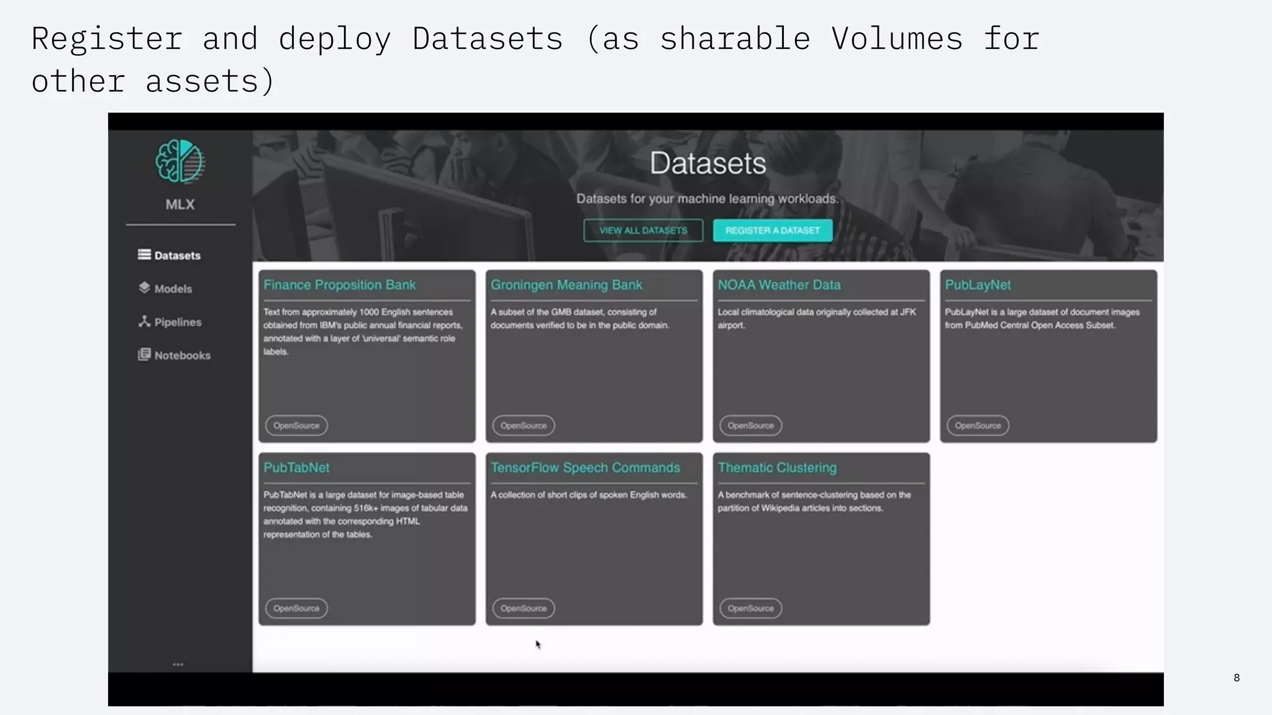
Task: Click OpenSource tag on Finance Proposition Bank
Action: click(296, 425)
